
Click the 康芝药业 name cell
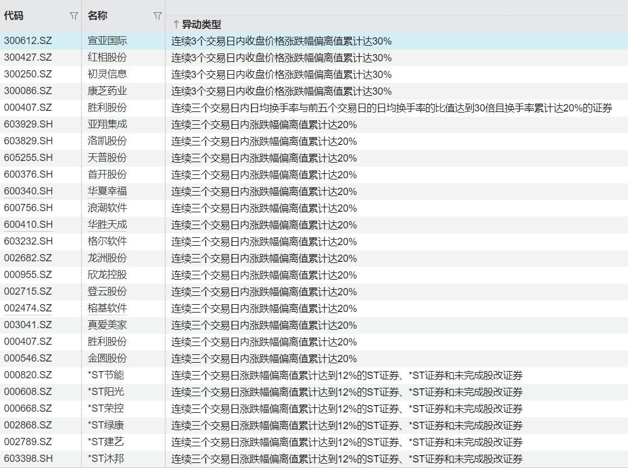(107, 91)
